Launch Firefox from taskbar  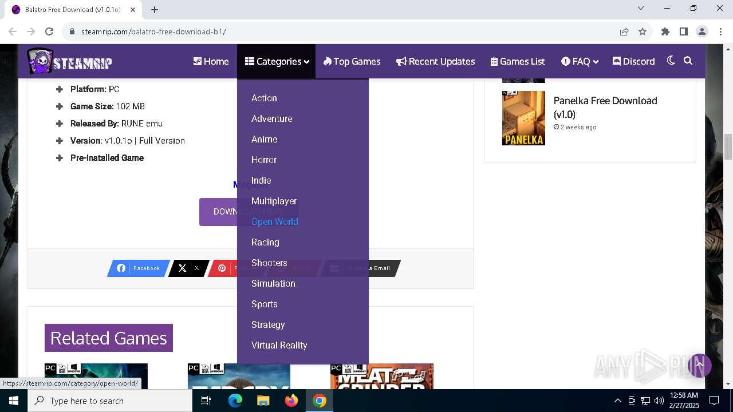291,401
